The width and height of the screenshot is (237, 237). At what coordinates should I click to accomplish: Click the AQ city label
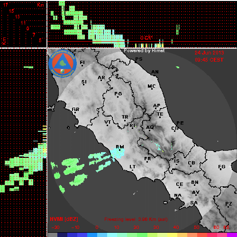click(150, 128)
